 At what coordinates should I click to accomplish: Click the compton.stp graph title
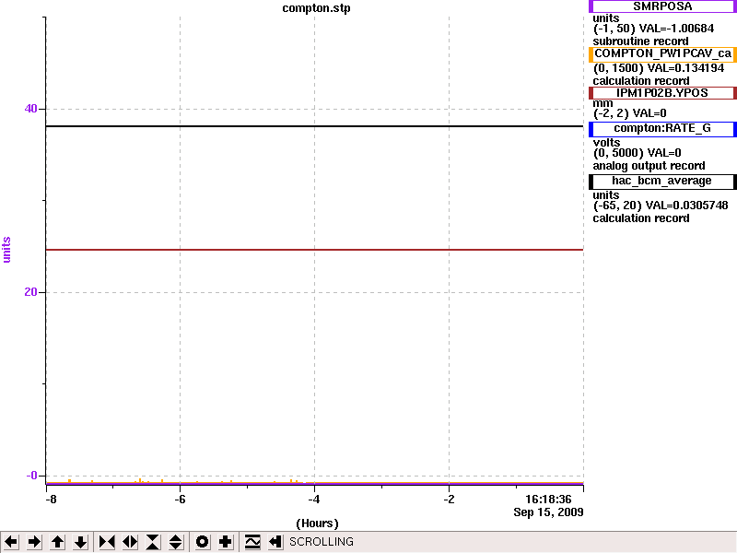click(316, 8)
